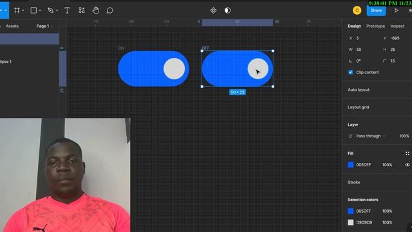Click the layer opacity 100% value
This screenshot has width=412, height=232.
(x=404, y=136)
